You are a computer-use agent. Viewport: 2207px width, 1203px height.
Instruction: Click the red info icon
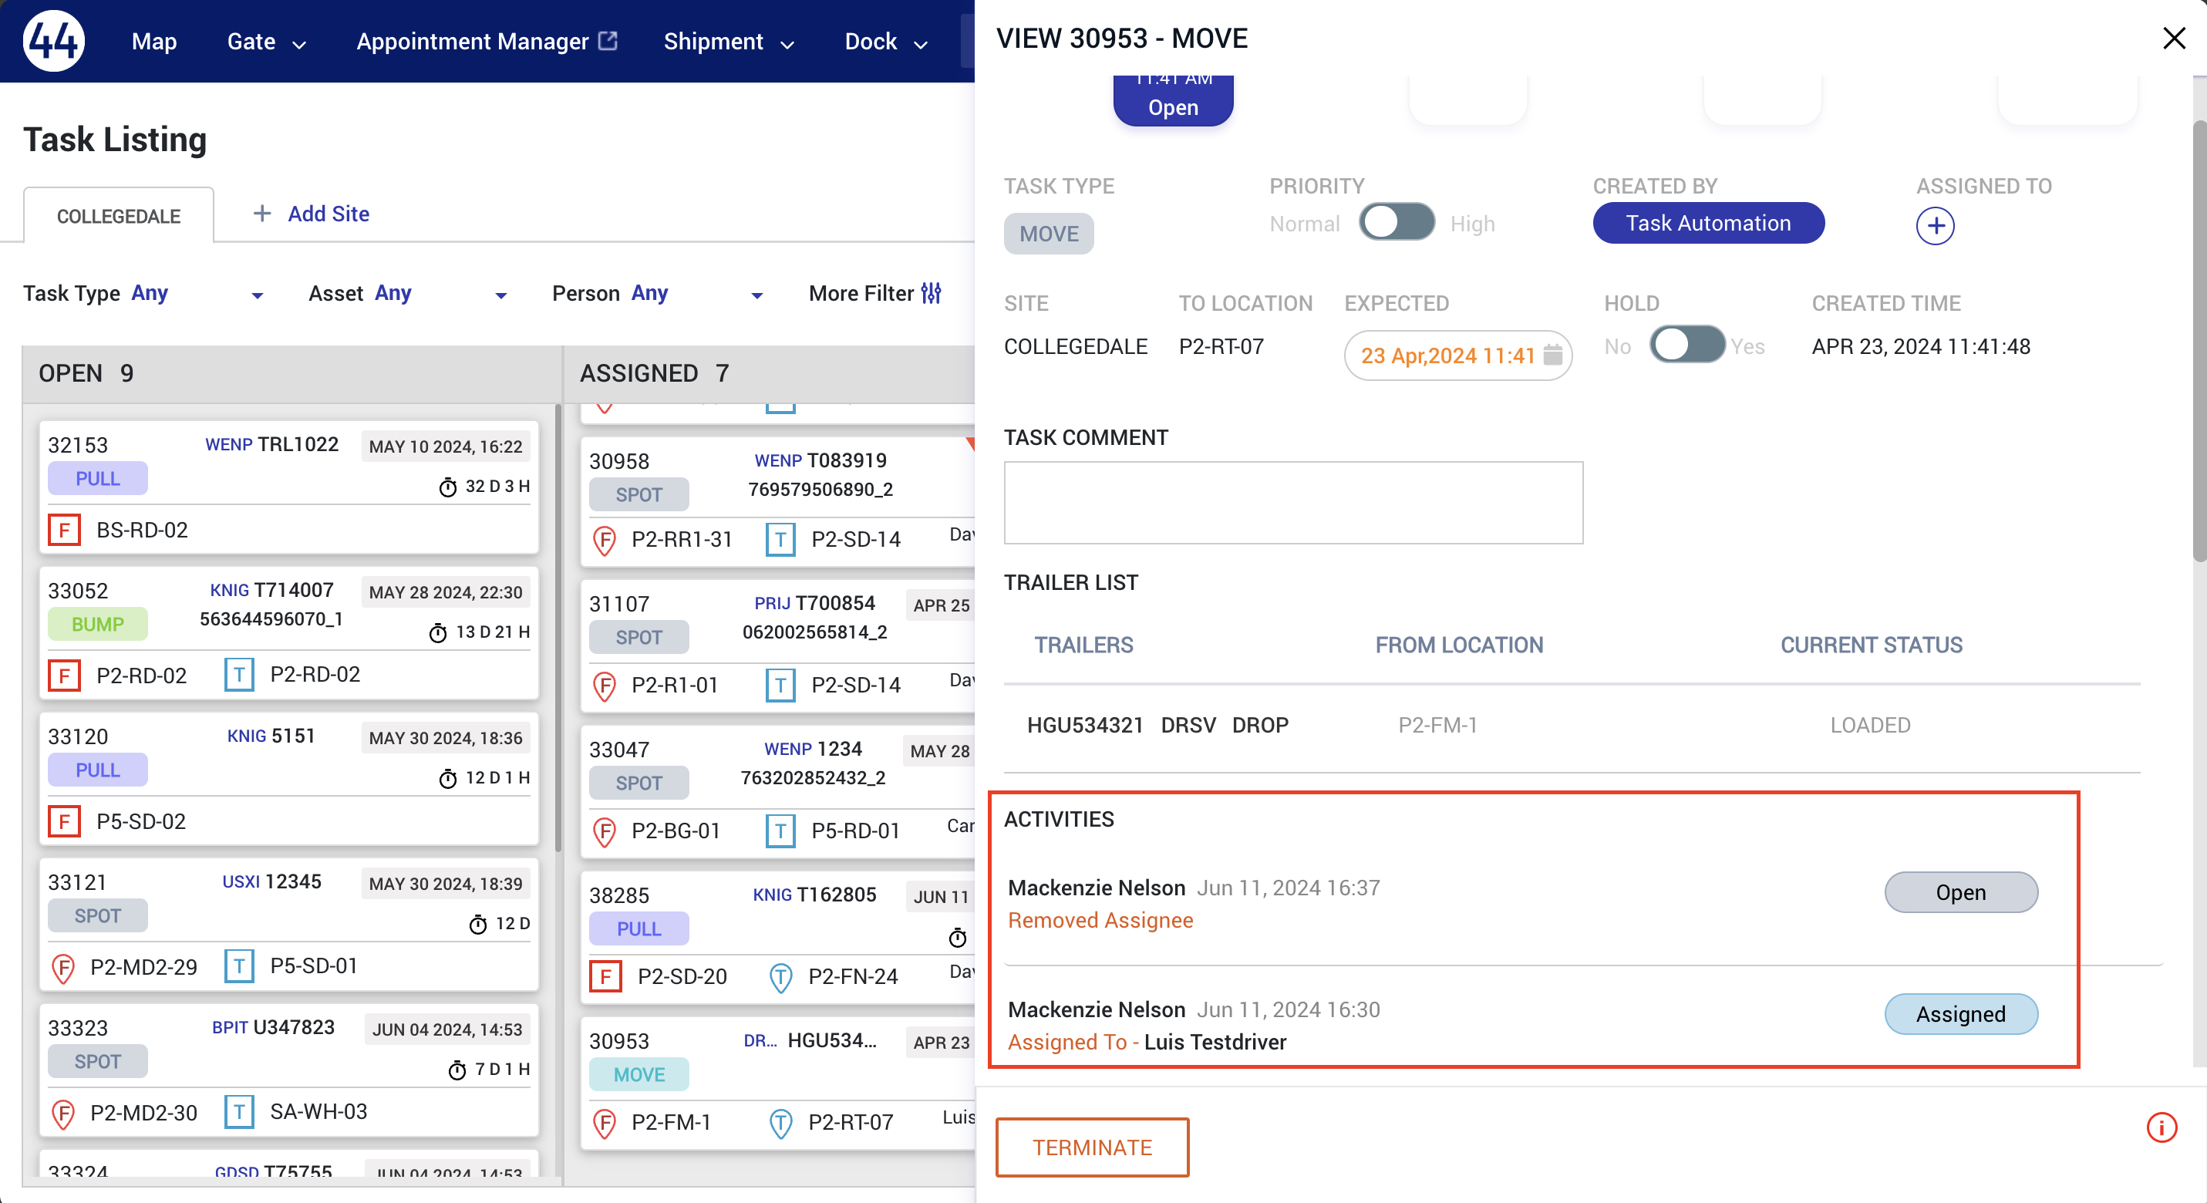(2161, 1127)
